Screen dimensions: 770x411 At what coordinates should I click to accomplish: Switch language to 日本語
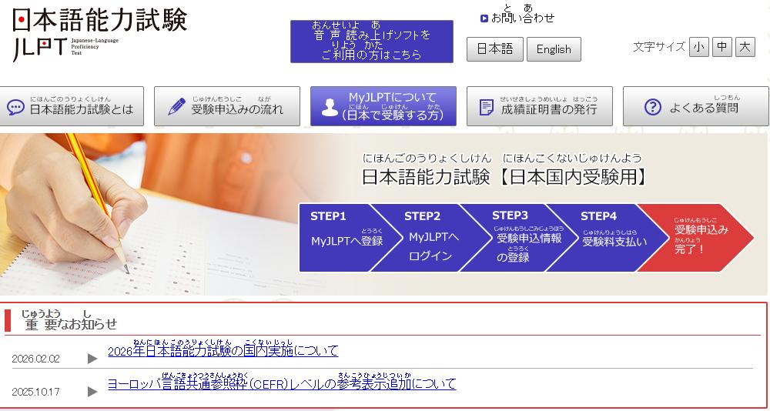494,49
